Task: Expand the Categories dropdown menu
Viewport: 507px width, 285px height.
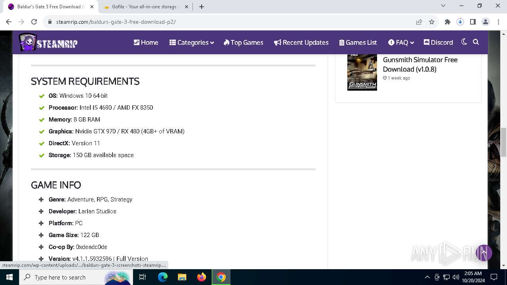Action: tap(192, 42)
